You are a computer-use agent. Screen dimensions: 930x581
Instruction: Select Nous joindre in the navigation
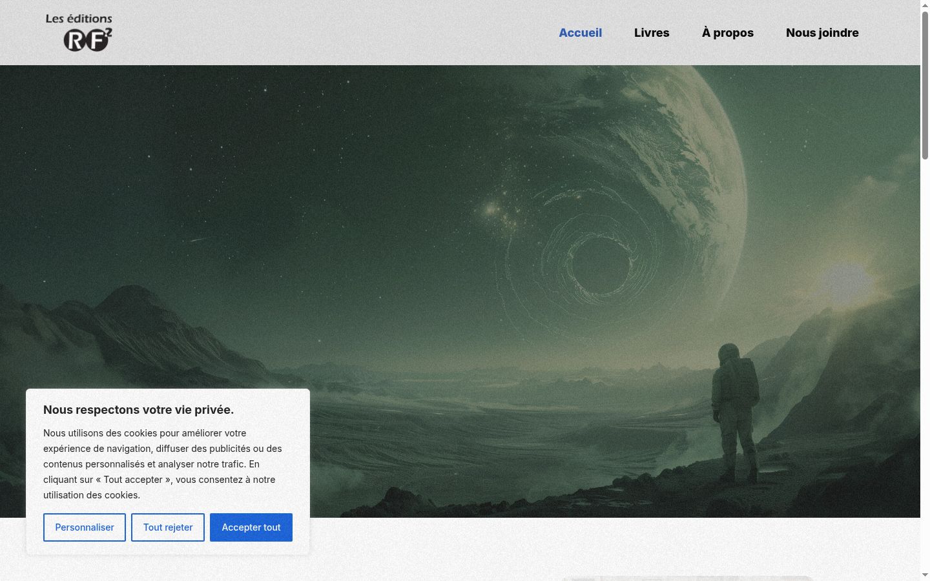(822, 33)
